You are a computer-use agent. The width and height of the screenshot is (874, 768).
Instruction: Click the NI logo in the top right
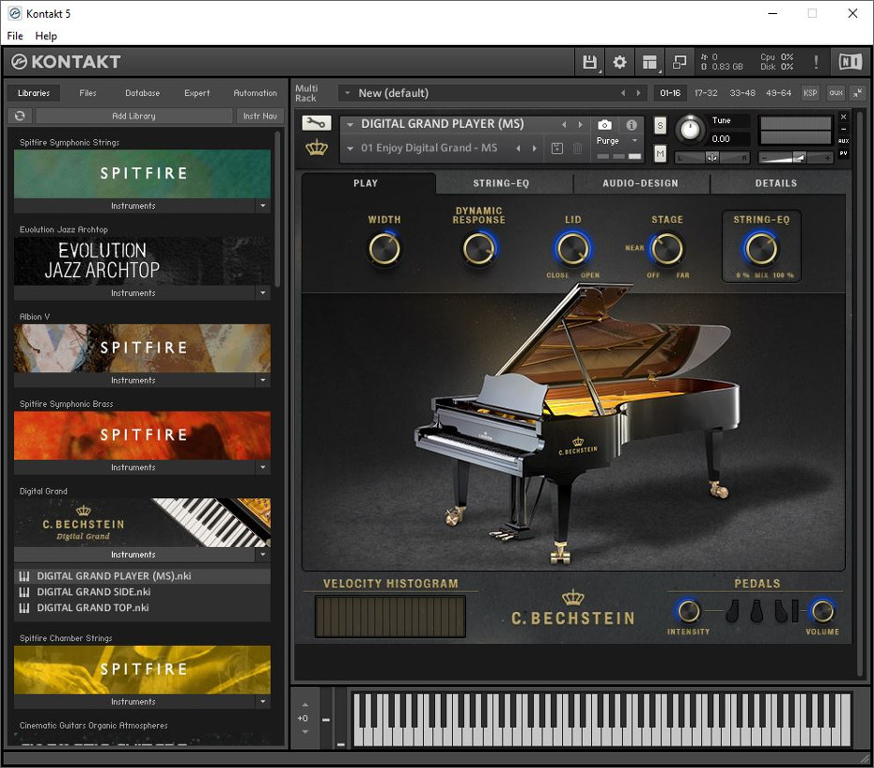click(x=850, y=62)
